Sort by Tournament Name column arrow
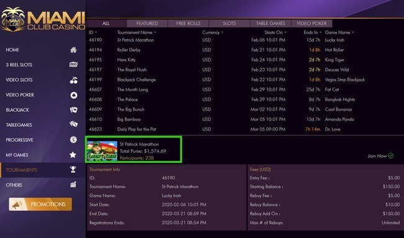404x238 pixels. point(155,32)
